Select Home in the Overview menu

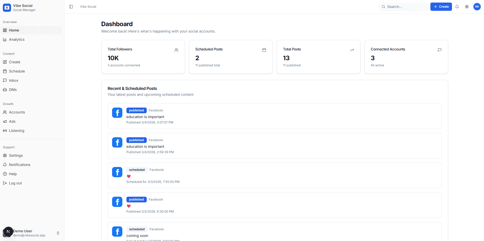[14, 30]
